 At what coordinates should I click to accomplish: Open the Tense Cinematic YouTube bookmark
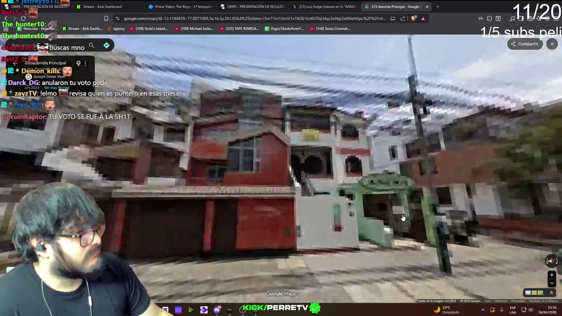click(330, 29)
